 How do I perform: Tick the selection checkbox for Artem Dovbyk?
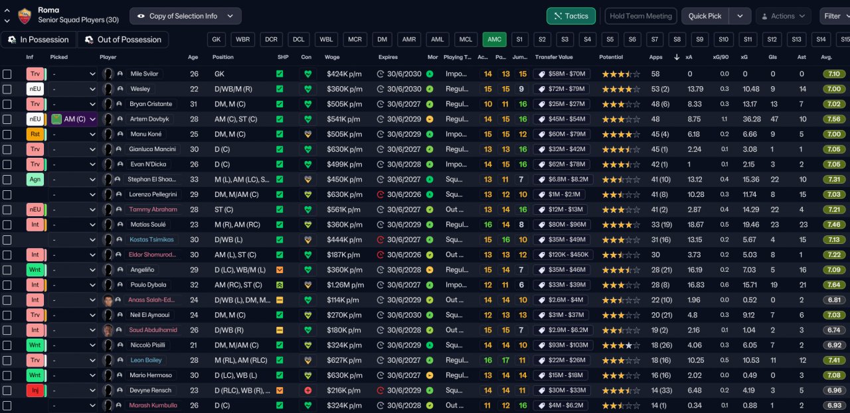click(x=7, y=119)
